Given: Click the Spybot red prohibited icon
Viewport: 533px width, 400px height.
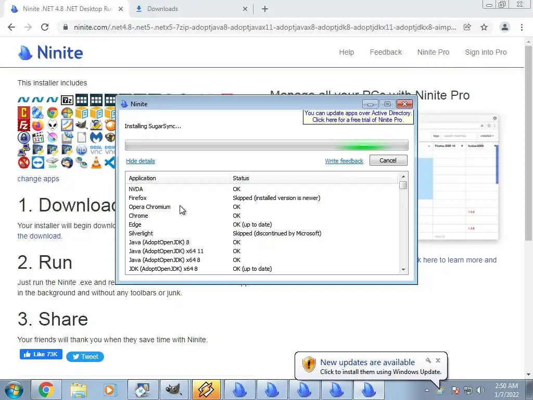Looking at the screenshot, I should point(23,162).
